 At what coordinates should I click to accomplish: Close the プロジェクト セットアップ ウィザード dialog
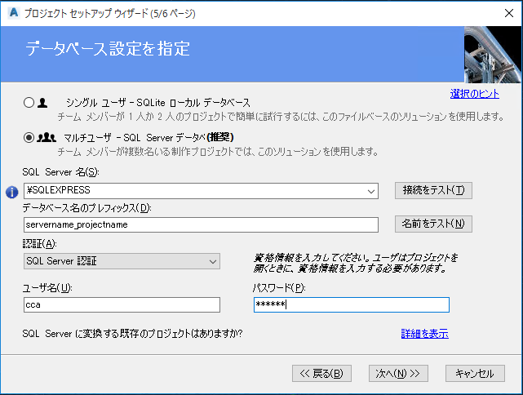509,13
